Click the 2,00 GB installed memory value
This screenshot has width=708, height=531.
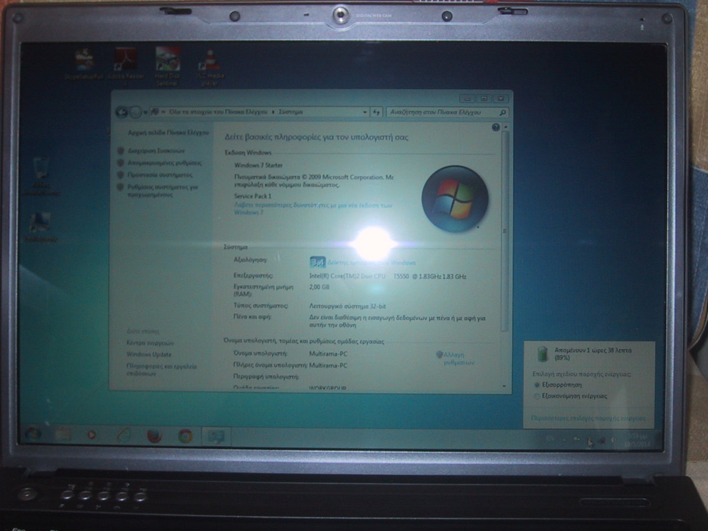[319, 287]
